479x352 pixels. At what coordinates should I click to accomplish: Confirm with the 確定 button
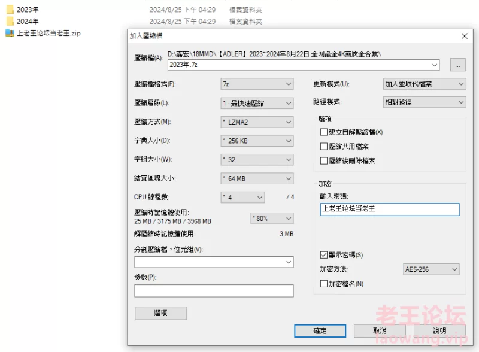coord(320,331)
